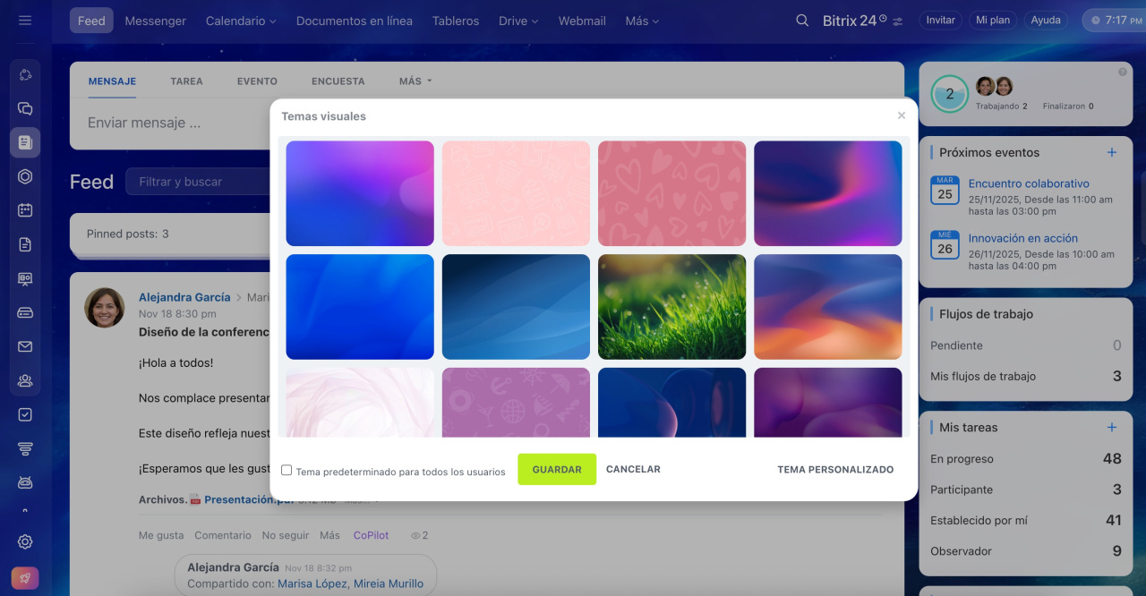This screenshot has width=1146, height=596.
Task: Select the green grass theme thumbnail
Action: (x=671, y=307)
